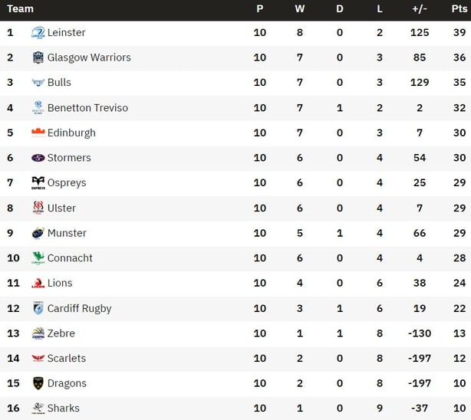Click the Ospreys black mask logo
Screen dimensions: 471x420
click(x=38, y=183)
